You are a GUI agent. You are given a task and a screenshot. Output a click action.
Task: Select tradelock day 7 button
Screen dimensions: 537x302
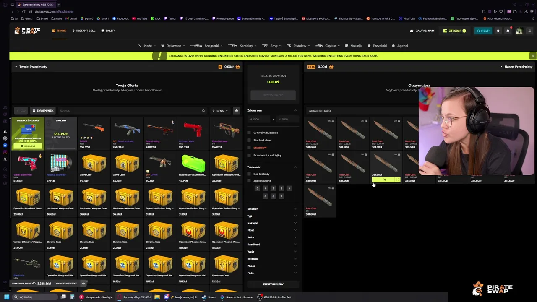281,196
